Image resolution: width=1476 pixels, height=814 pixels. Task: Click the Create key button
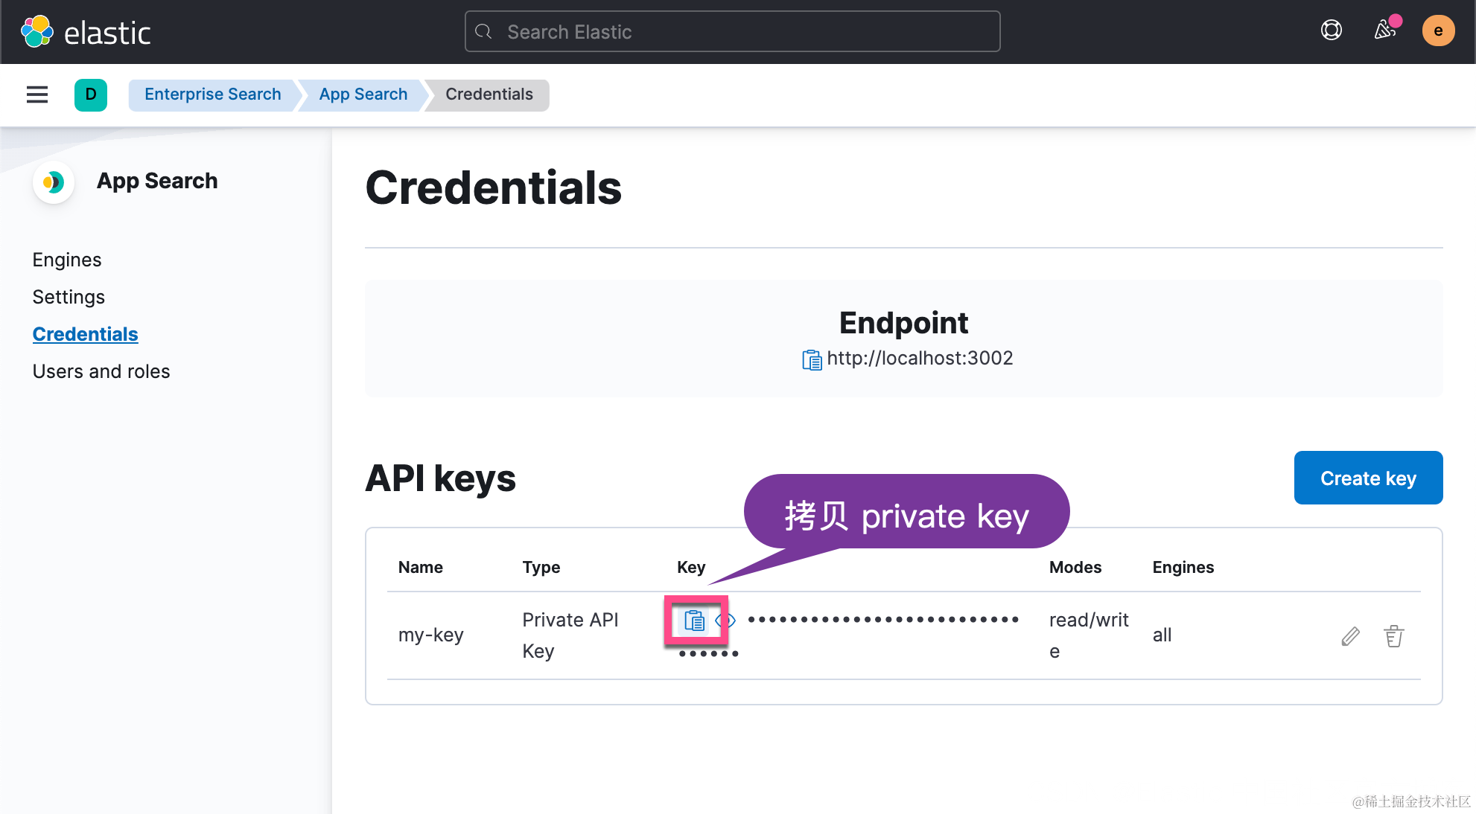click(x=1367, y=478)
